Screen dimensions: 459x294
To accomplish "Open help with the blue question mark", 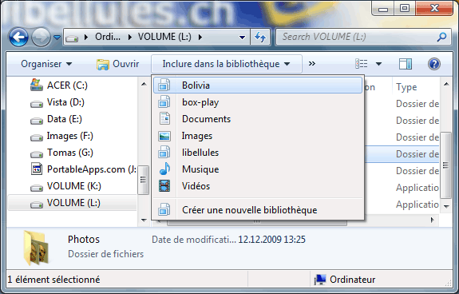I will (434, 64).
